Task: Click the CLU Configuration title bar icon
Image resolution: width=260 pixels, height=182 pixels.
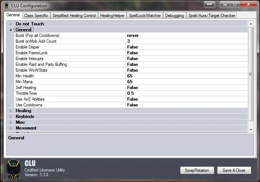Action: click(6, 5)
